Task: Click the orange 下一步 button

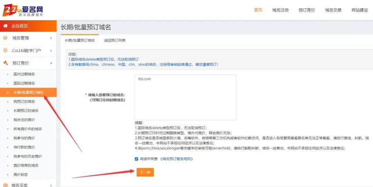Action: [x=145, y=172]
